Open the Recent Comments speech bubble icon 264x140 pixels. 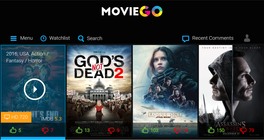pyautogui.click(x=186, y=39)
